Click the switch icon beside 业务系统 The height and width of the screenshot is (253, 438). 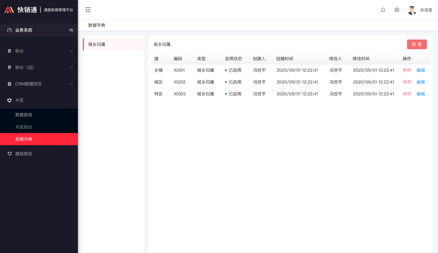point(71,30)
